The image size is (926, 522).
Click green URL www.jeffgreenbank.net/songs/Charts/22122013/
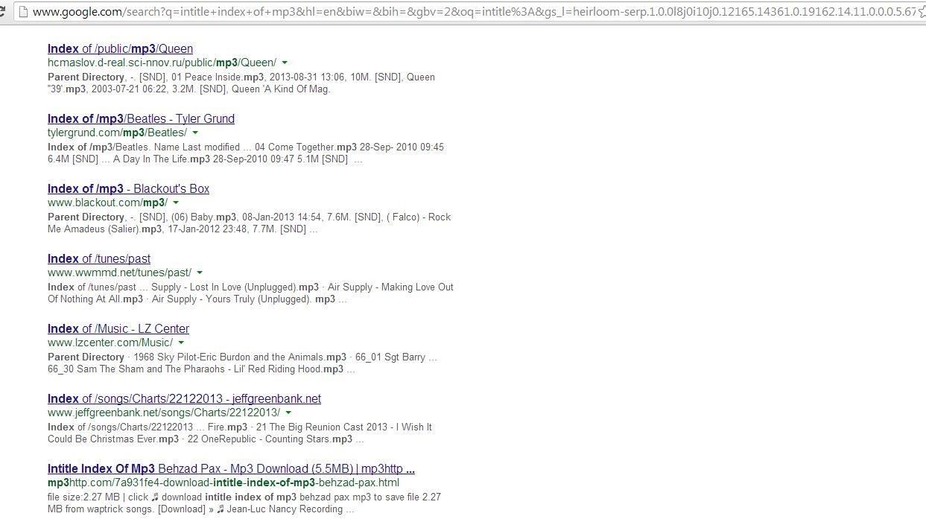click(x=164, y=413)
